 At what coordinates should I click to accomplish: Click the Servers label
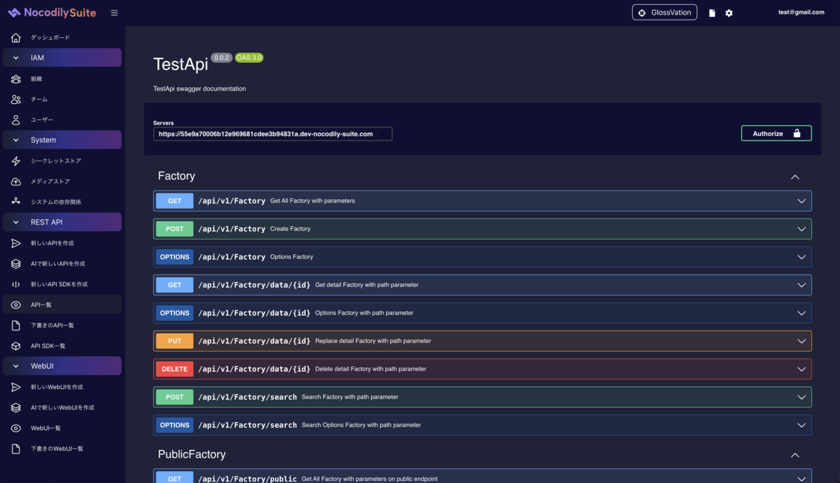pyautogui.click(x=163, y=122)
